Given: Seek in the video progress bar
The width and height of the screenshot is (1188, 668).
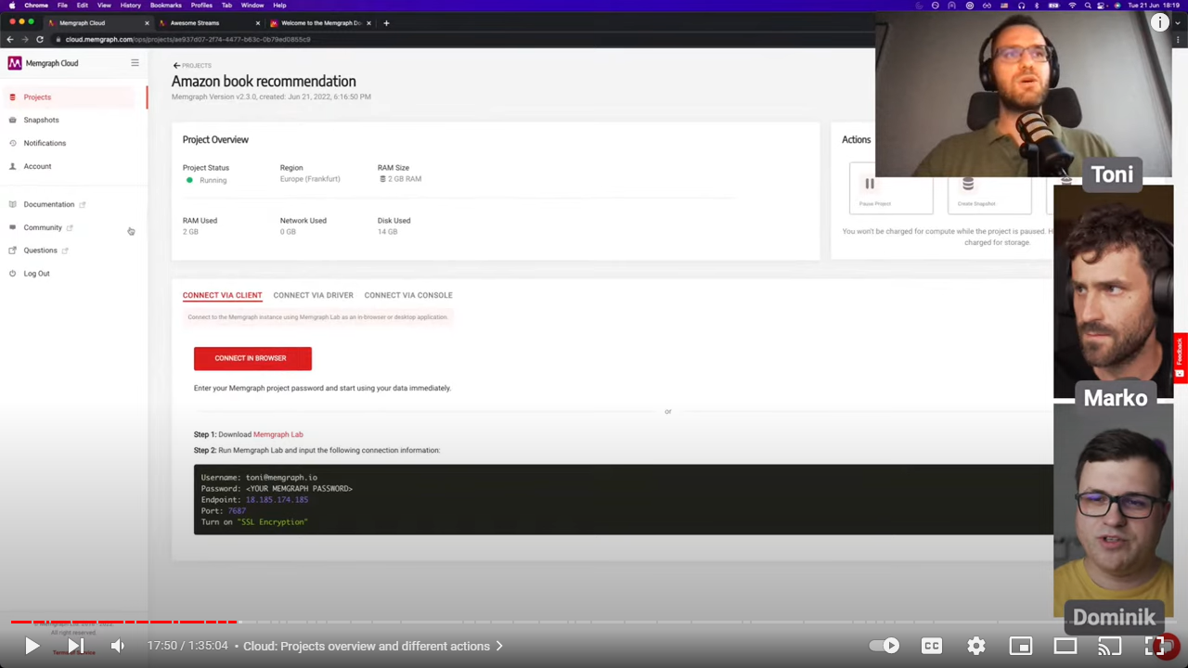Looking at the screenshot, I should (594, 622).
